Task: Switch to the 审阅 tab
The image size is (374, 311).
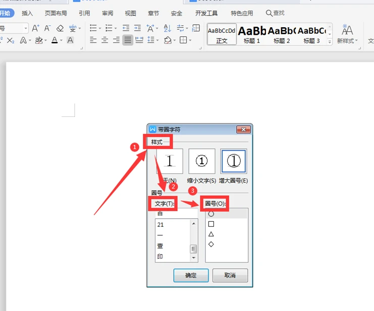Action: tap(108, 13)
